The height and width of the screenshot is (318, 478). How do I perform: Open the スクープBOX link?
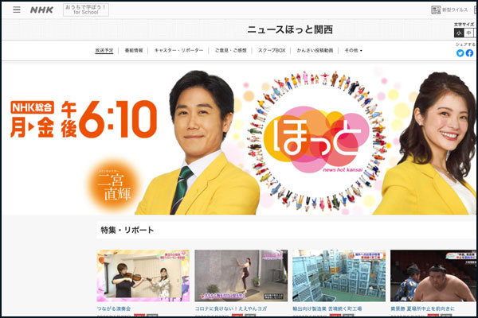[272, 50]
